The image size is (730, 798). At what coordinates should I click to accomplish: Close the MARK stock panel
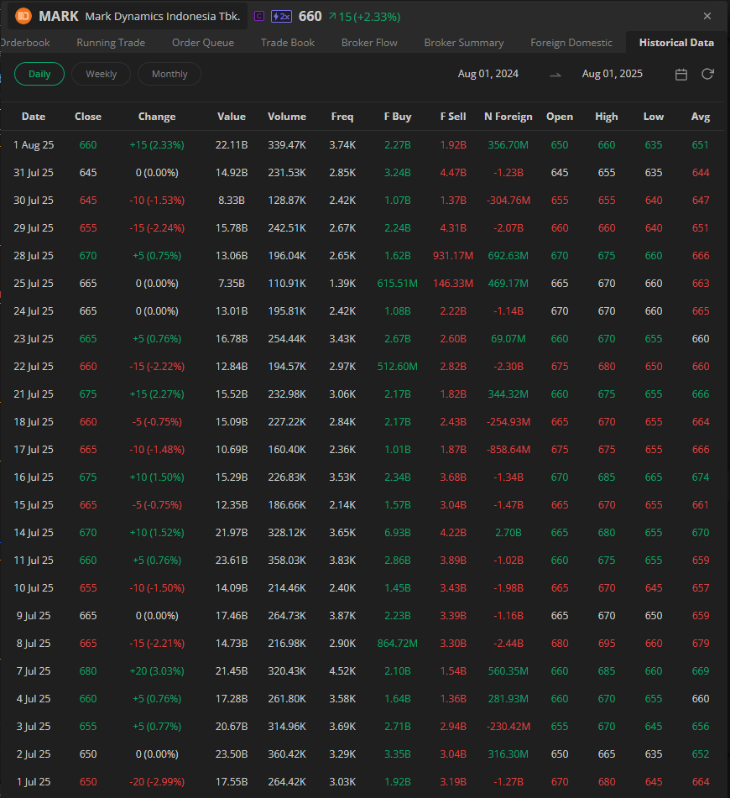(x=707, y=16)
